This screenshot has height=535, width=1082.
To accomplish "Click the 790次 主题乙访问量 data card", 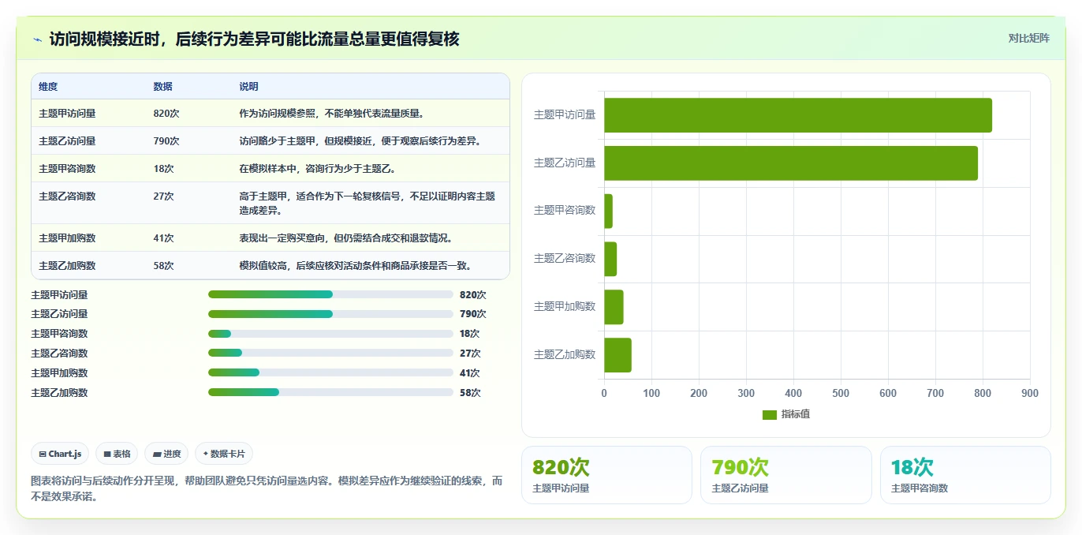I will coord(785,475).
